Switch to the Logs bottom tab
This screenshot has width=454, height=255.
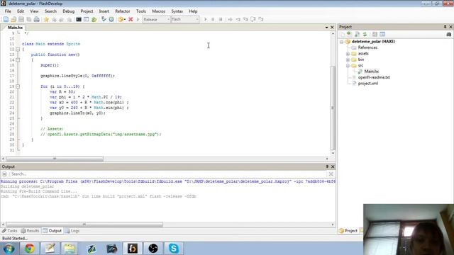point(72,231)
